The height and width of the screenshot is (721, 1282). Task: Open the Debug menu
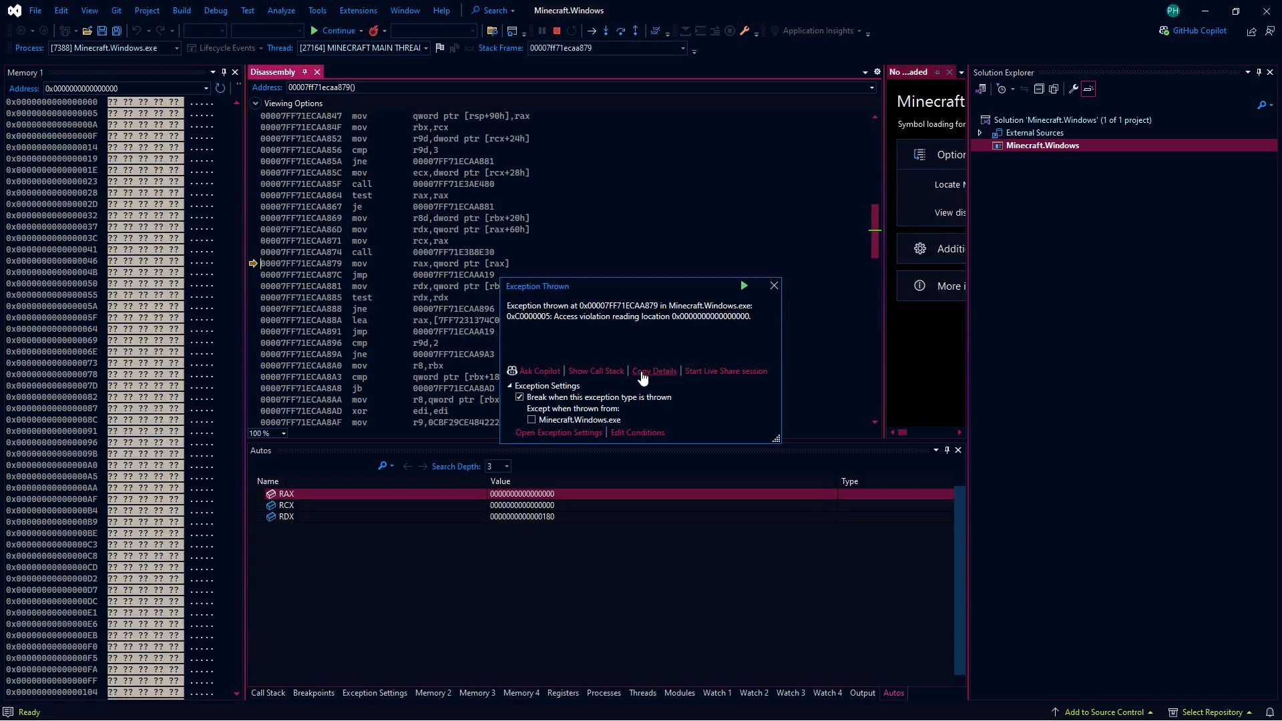pyautogui.click(x=215, y=11)
